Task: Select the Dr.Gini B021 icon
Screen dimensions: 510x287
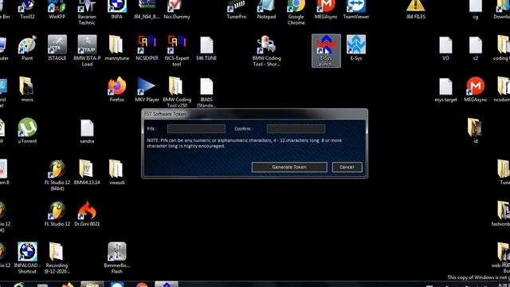Action: click(87, 214)
